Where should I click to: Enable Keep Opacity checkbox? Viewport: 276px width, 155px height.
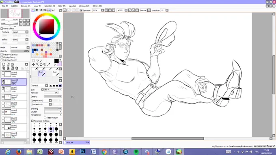[x=45, y=118]
